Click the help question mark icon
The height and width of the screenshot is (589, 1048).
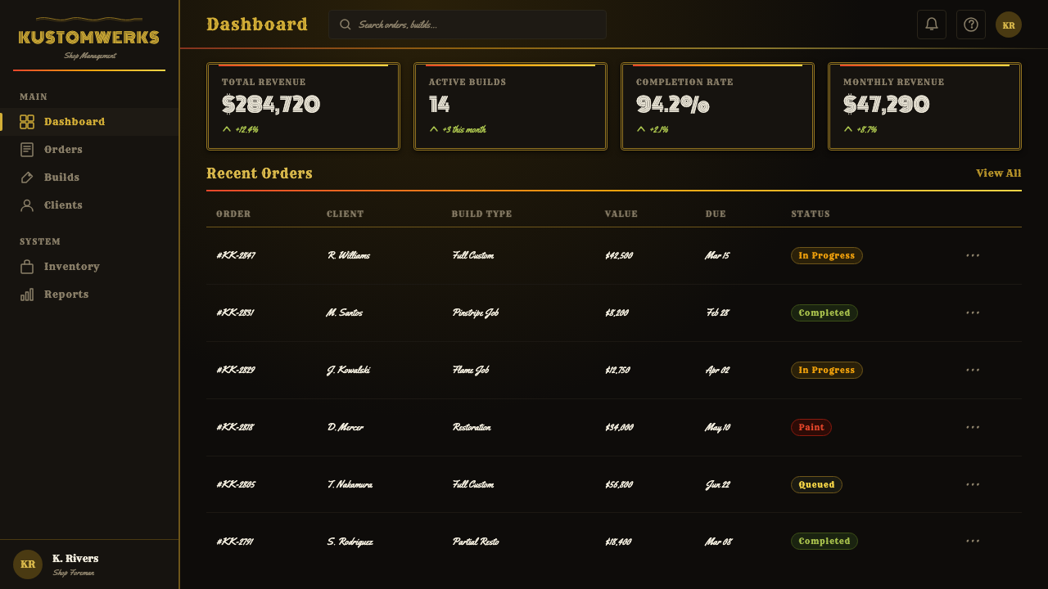971,25
